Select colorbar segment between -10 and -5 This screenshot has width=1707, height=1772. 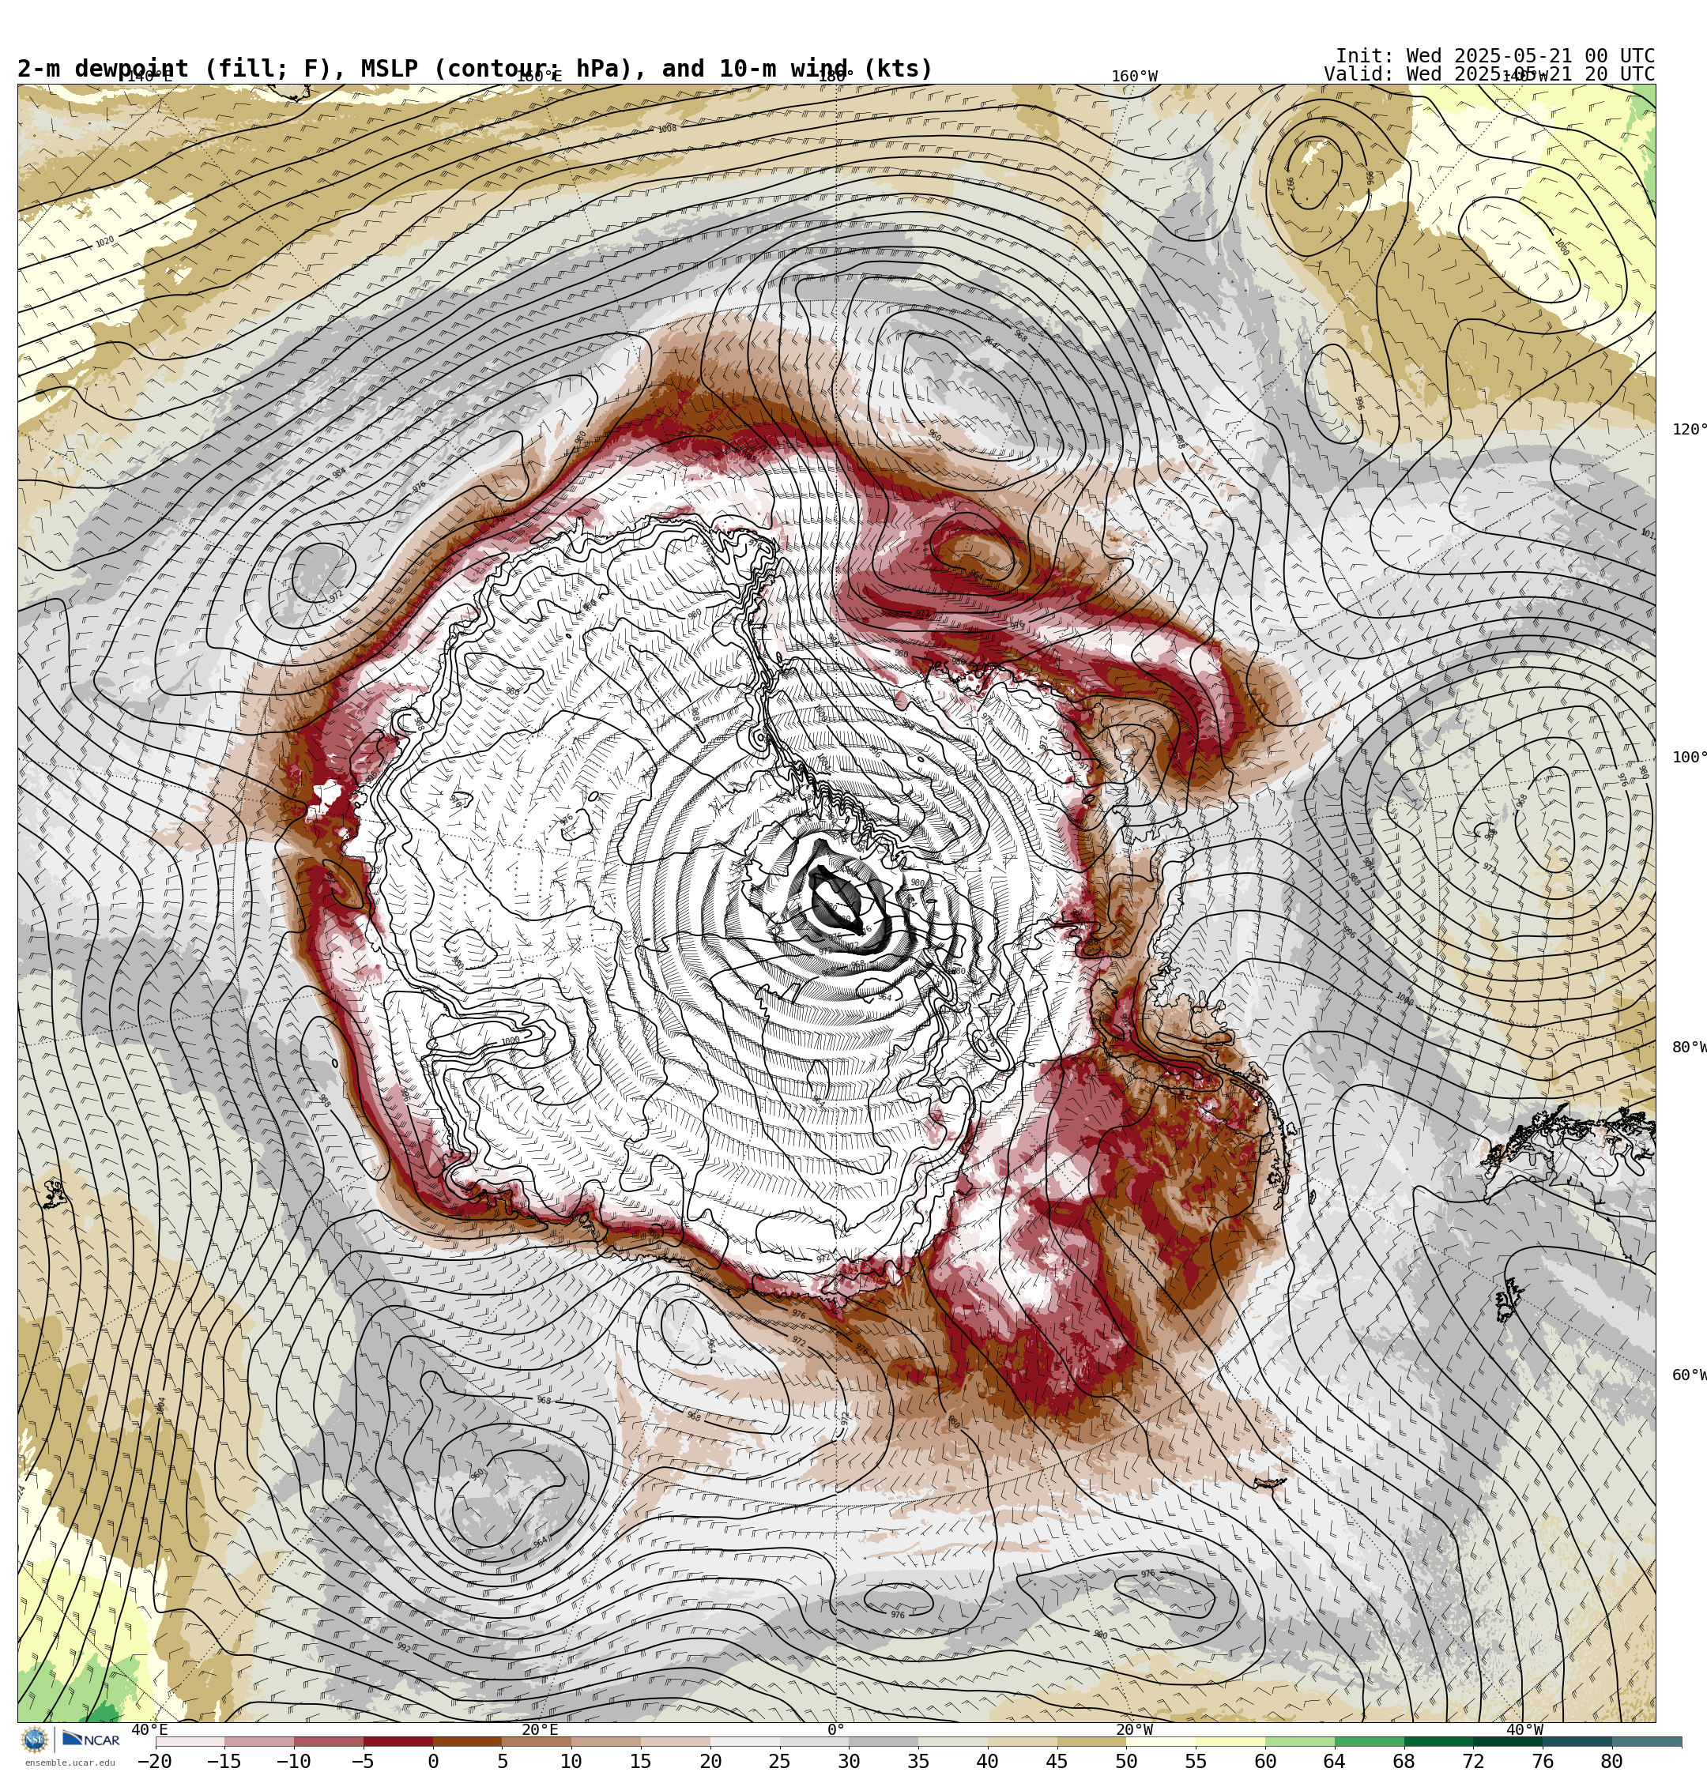329,1741
